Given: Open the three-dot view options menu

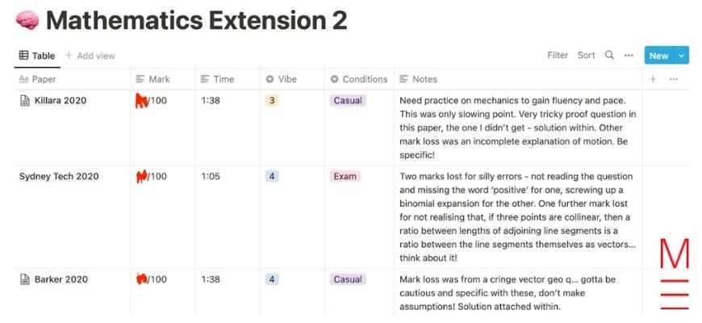Looking at the screenshot, I should (629, 56).
